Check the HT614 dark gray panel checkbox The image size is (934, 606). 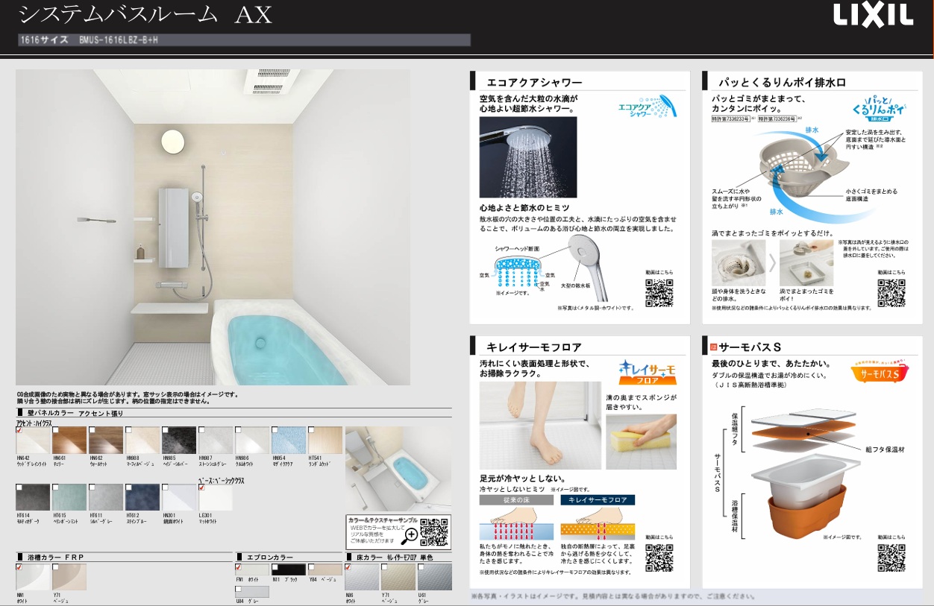20,487
